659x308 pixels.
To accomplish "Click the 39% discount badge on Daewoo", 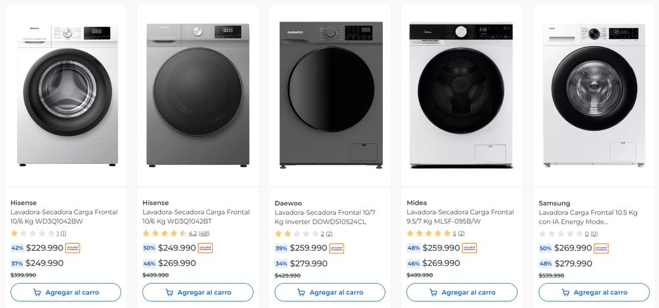I will [x=281, y=248].
